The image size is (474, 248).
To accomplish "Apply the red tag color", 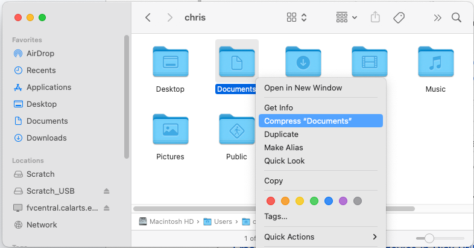I will [271, 201].
